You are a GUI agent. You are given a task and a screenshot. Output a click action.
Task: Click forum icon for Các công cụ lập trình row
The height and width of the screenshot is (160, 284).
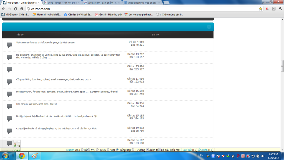click(x=9, y=106)
